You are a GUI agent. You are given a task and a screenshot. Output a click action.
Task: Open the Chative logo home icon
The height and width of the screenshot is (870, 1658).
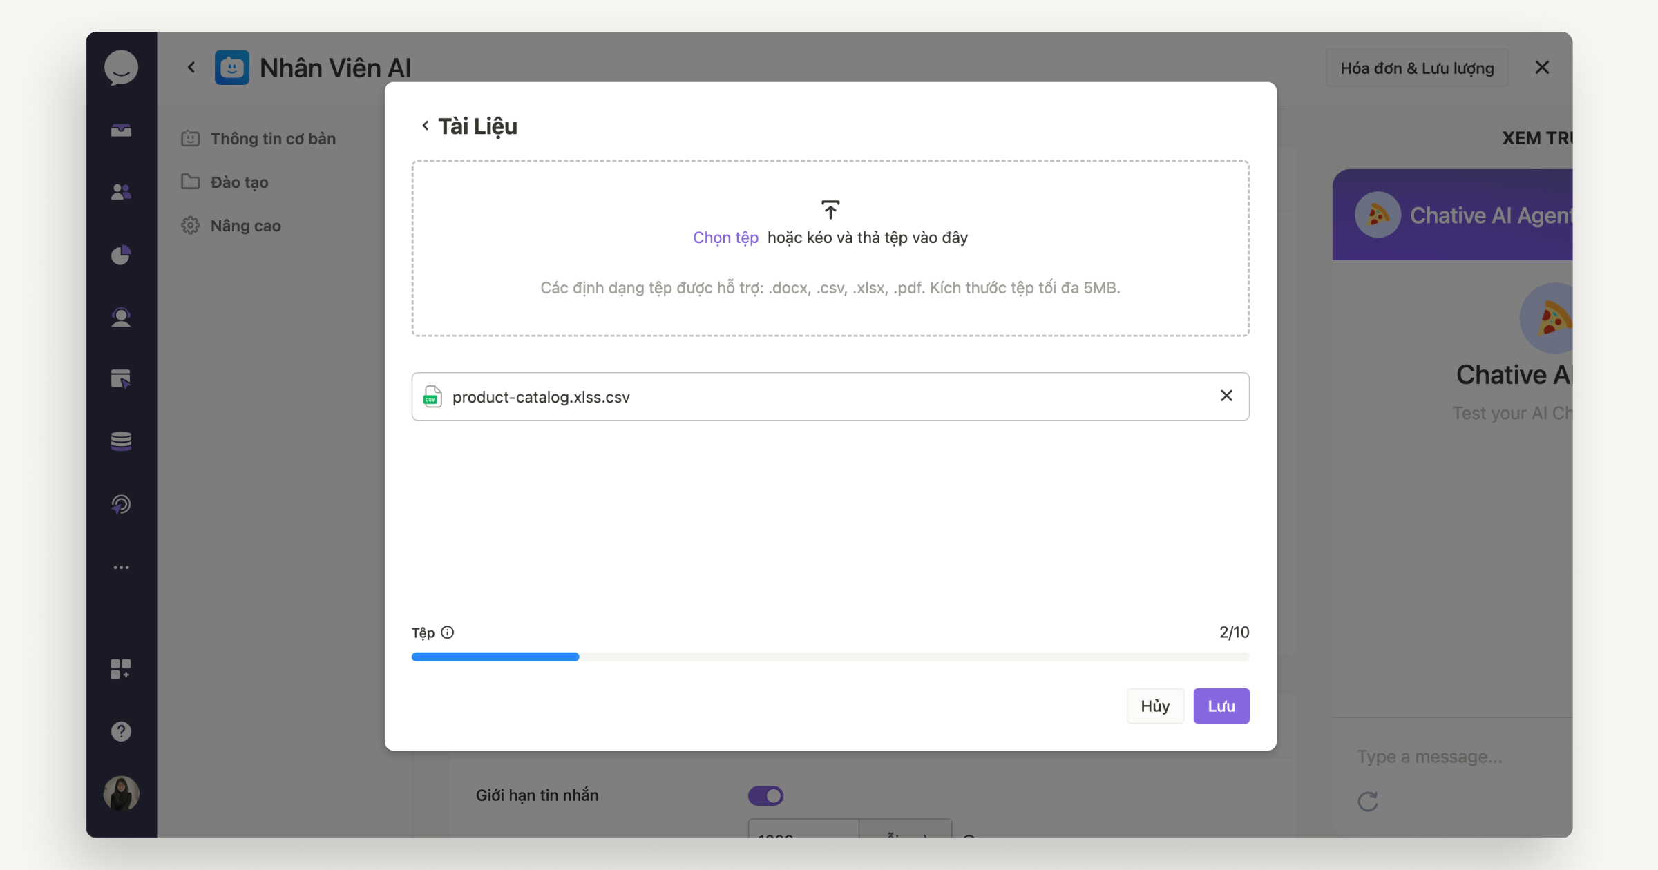pos(121,68)
